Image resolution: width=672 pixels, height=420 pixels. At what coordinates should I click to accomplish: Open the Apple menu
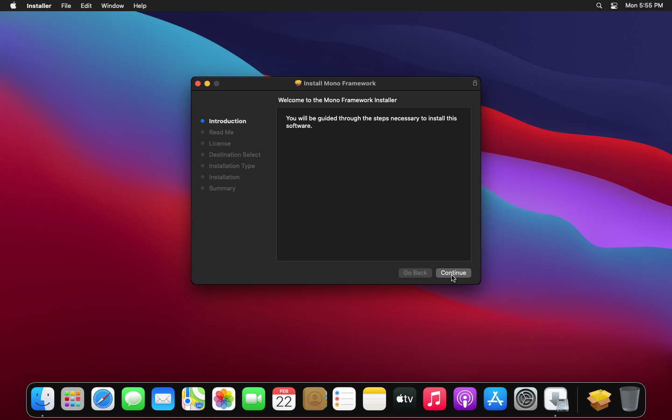[x=13, y=6]
